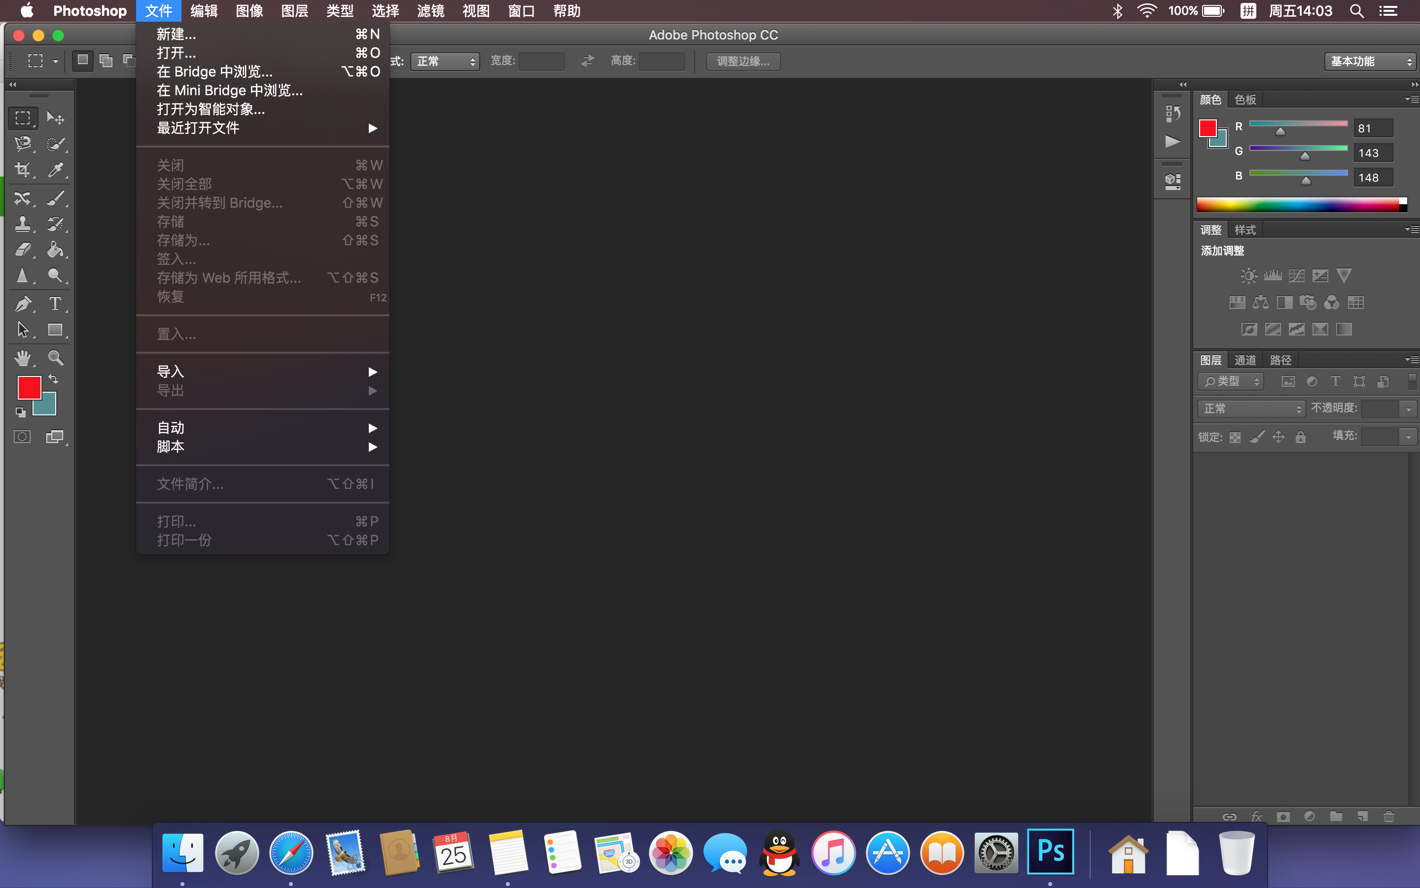This screenshot has width=1420, height=888.
Task: Select the Pen tool
Action: click(23, 303)
